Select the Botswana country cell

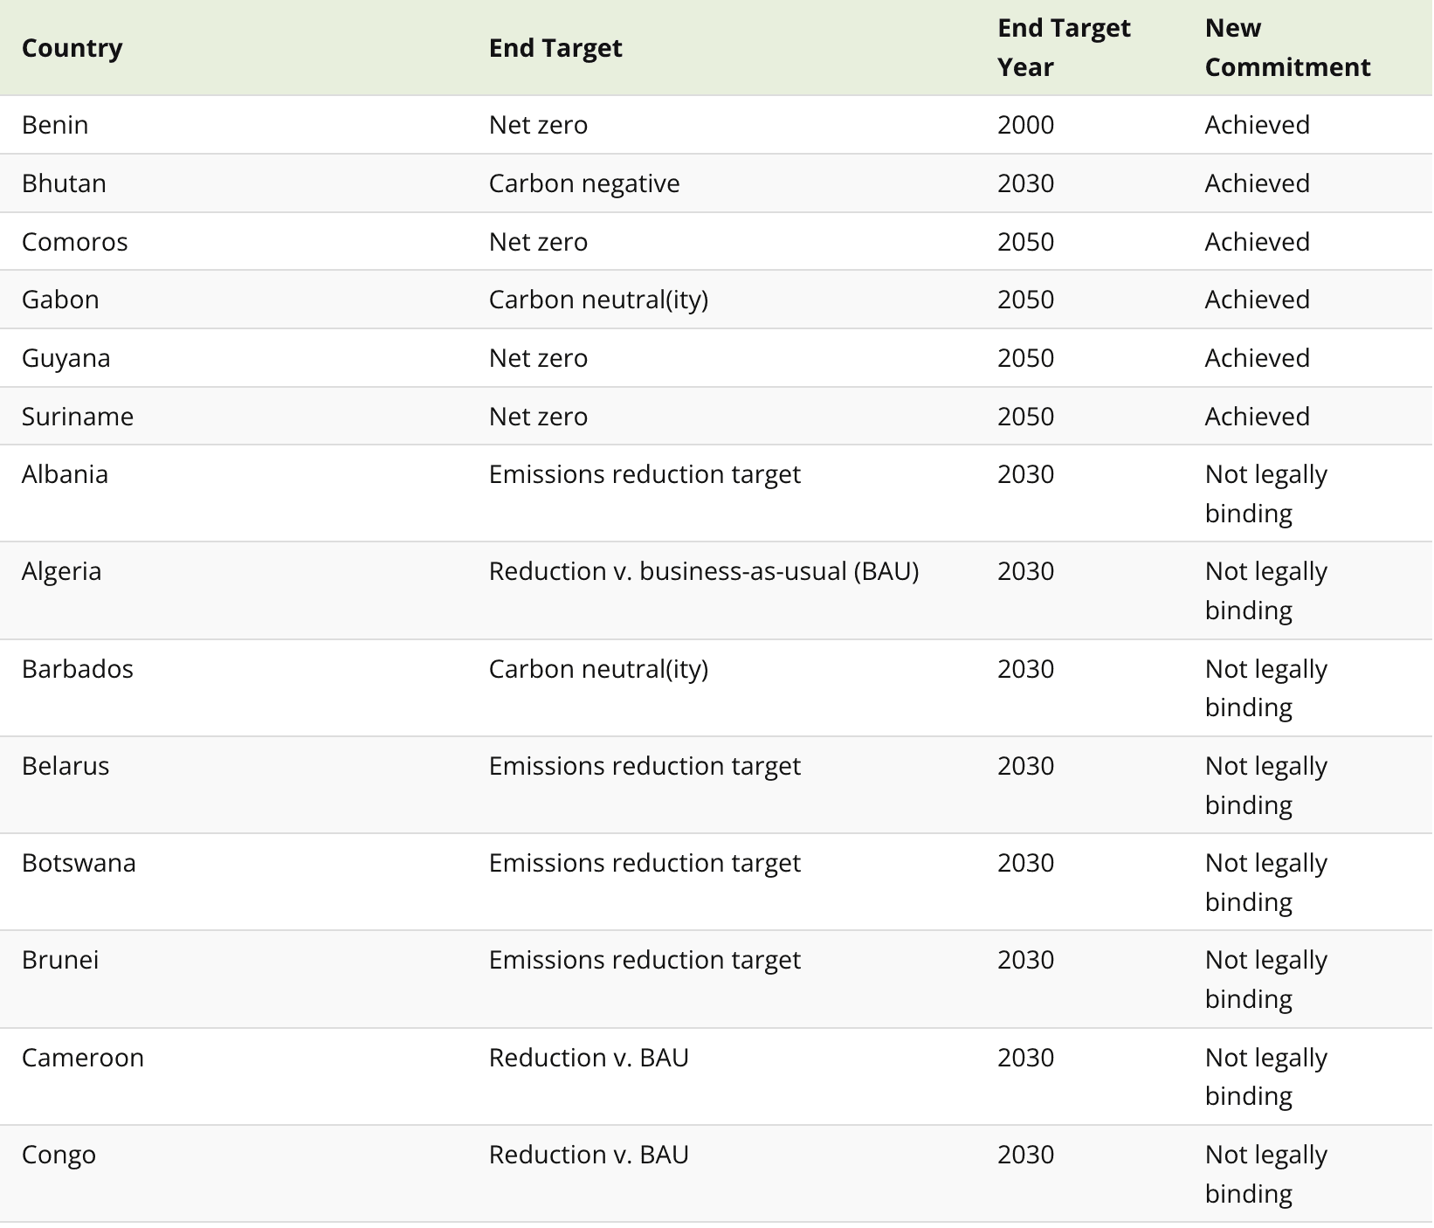(x=79, y=863)
